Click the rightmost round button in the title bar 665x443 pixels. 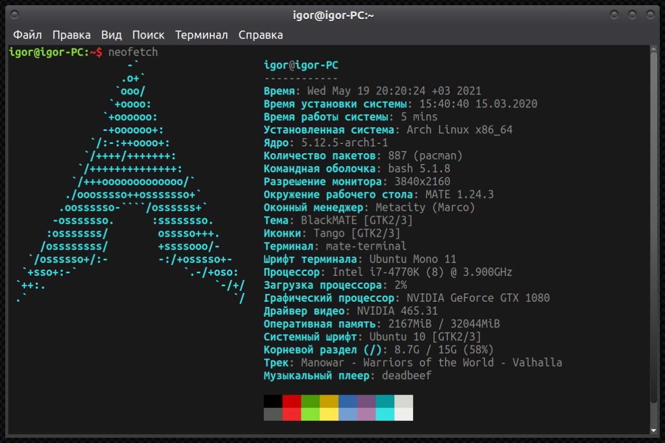point(650,14)
